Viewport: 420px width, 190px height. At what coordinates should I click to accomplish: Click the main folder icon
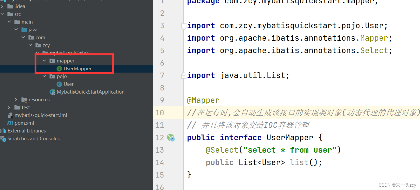[17, 22]
